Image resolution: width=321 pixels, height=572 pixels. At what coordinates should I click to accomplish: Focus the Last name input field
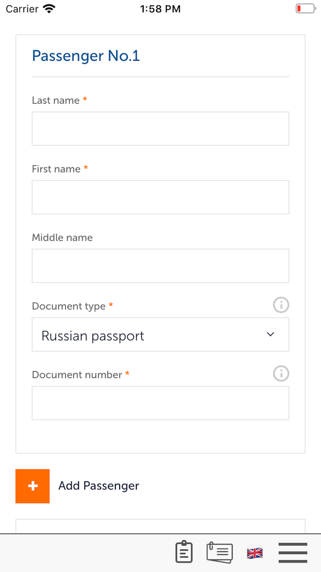tap(160, 129)
